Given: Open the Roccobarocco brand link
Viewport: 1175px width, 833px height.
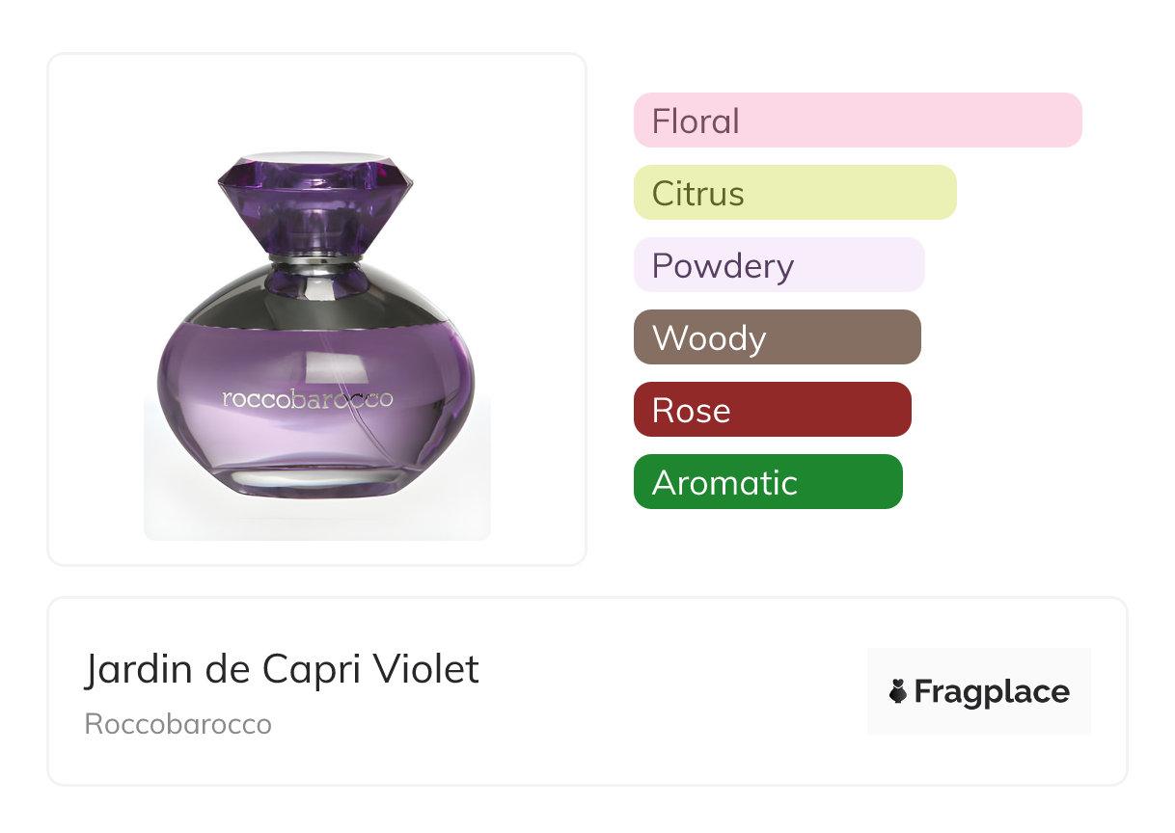Looking at the screenshot, I should (x=178, y=724).
